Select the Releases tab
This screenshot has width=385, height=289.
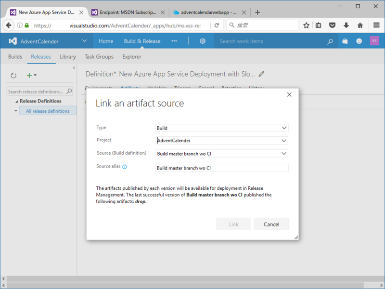pos(41,56)
